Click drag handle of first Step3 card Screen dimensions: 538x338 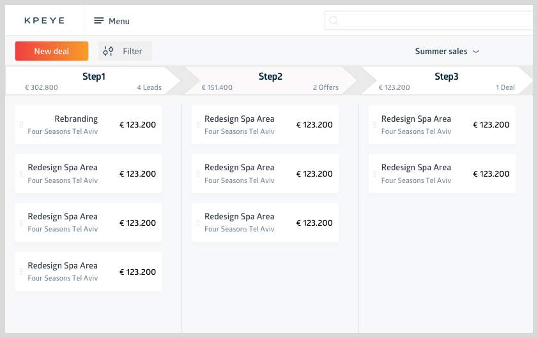375,125
